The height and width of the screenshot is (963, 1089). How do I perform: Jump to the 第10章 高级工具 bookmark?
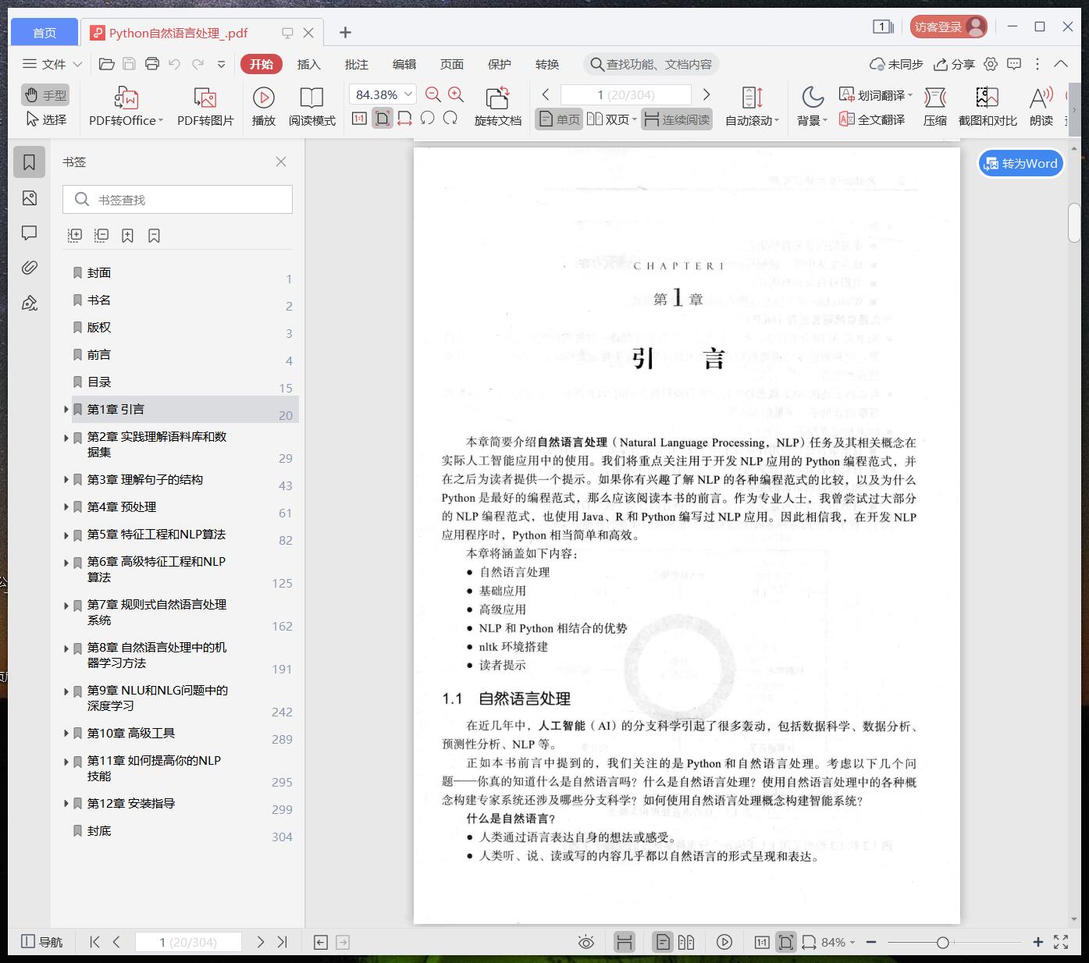point(131,733)
